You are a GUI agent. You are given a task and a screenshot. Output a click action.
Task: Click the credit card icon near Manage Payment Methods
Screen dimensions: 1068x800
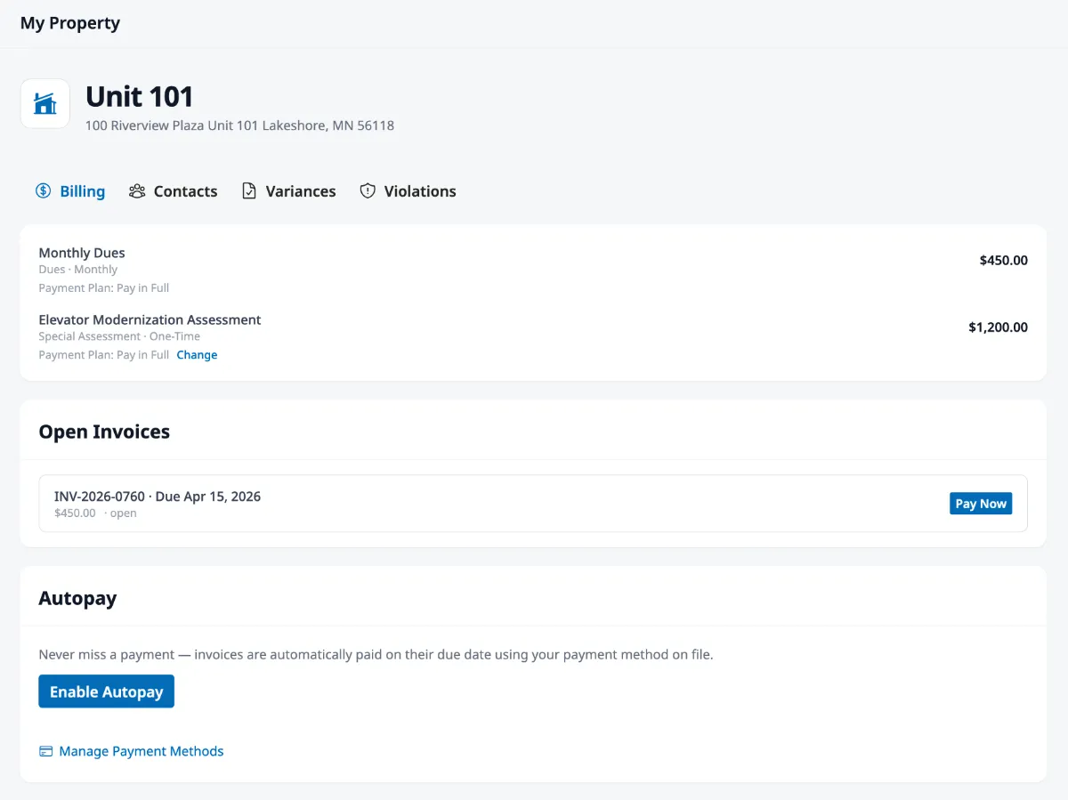[45, 751]
